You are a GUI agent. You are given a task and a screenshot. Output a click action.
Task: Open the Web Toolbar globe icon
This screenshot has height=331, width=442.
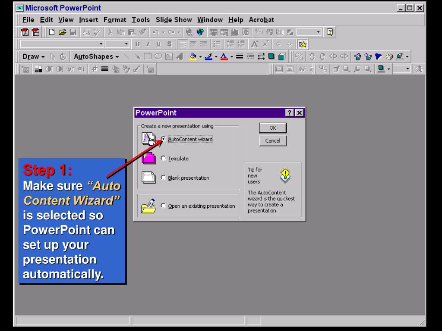(x=200, y=32)
